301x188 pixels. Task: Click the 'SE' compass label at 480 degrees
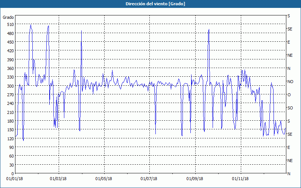pyautogui.click(x=290, y=29)
